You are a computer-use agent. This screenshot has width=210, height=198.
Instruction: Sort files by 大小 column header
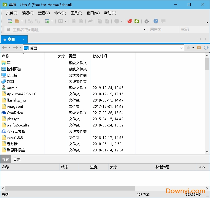(x=61, y=56)
